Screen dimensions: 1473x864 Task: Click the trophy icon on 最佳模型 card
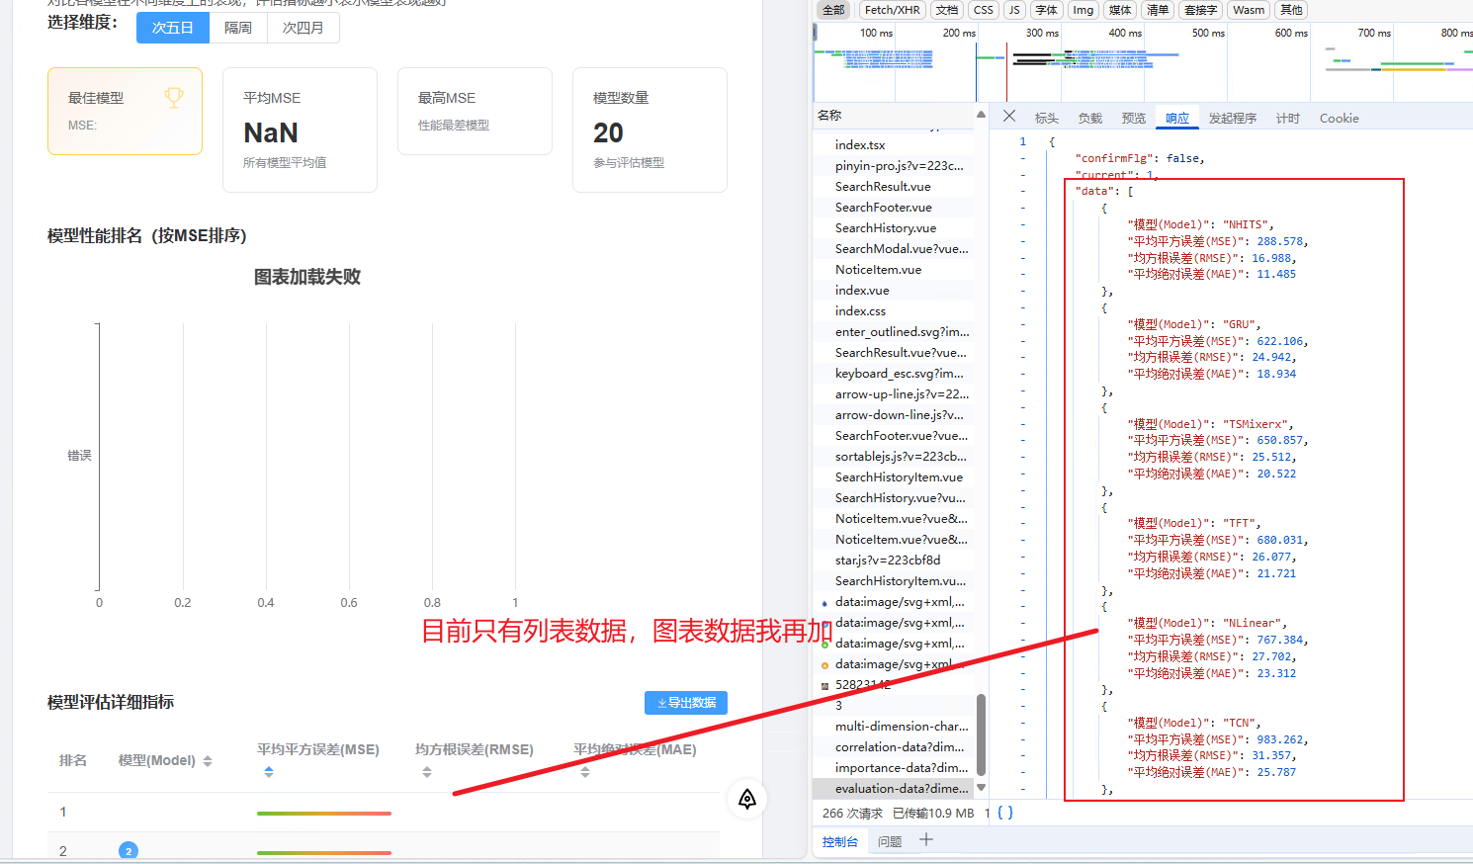(x=174, y=98)
